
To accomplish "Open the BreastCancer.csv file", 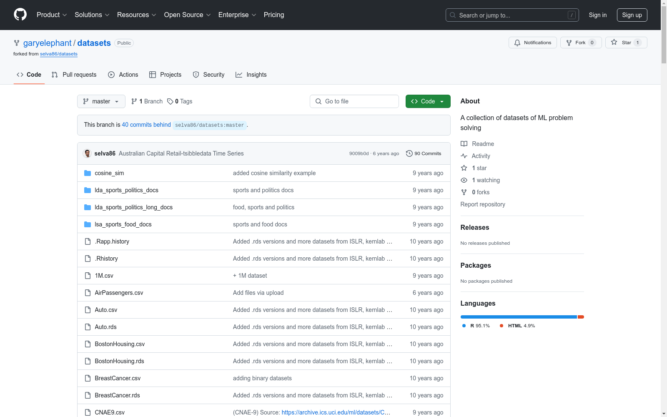I will click(118, 378).
